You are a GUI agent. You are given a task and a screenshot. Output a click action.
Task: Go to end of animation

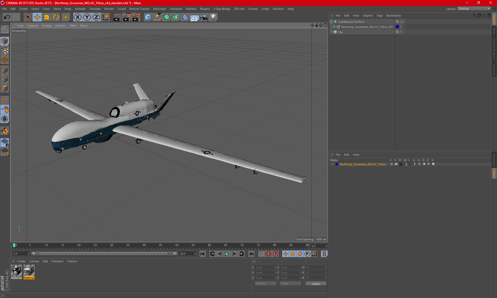coord(251,254)
